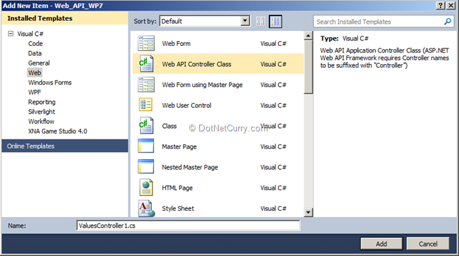Select the General category
The width and height of the screenshot is (459, 256).
(x=39, y=63)
